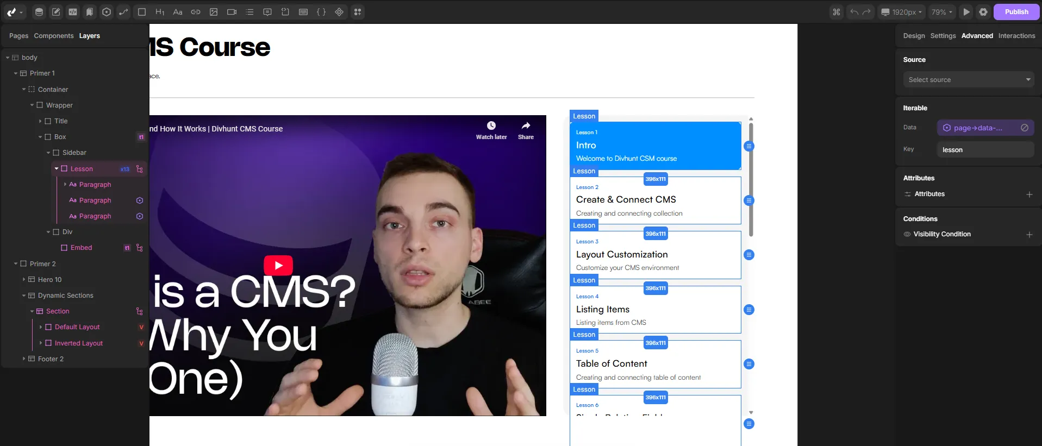Expand the Hero 10 layer
Viewport: 1042px width, 446px height.
coord(24,280)
